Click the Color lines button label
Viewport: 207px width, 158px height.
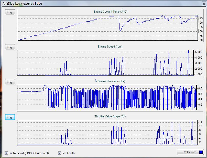coord(190,152)
